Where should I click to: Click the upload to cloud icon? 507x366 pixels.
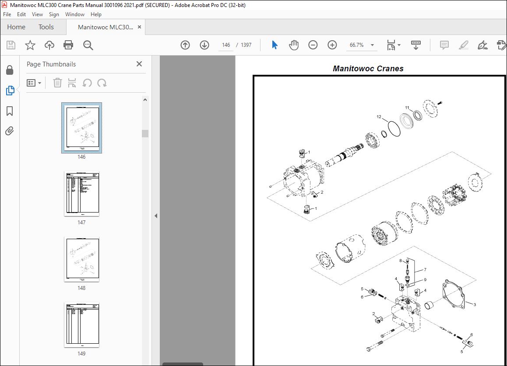(x=49, y=45)
